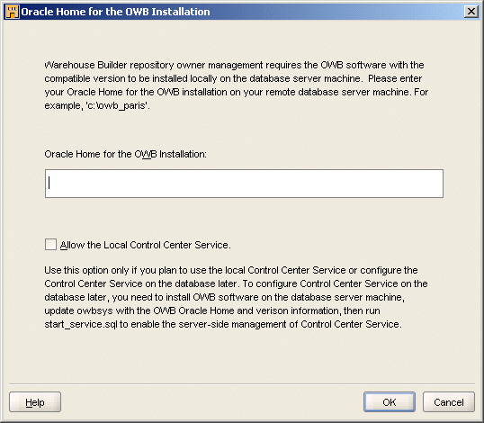The image size is (484, 423).
Task: Click the empty title bar area beside the X
Action: 336,12
